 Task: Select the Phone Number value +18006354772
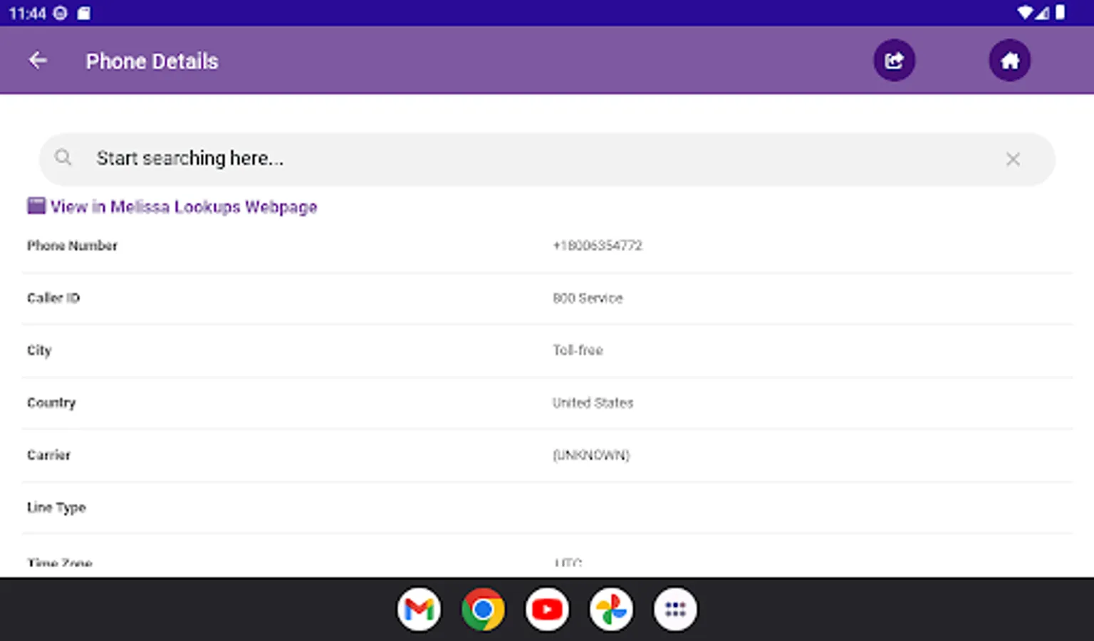point(597,246)
